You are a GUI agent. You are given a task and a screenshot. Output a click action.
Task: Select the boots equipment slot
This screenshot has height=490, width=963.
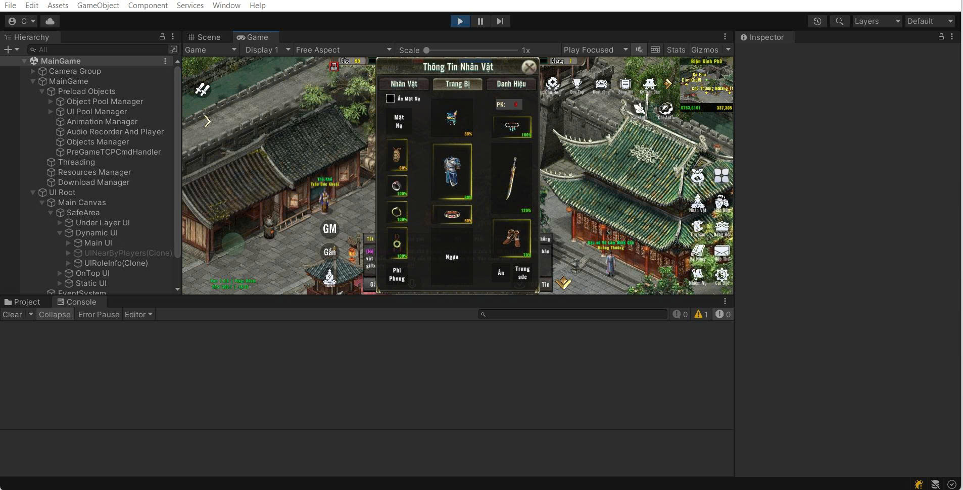click(x=512, y=238)
